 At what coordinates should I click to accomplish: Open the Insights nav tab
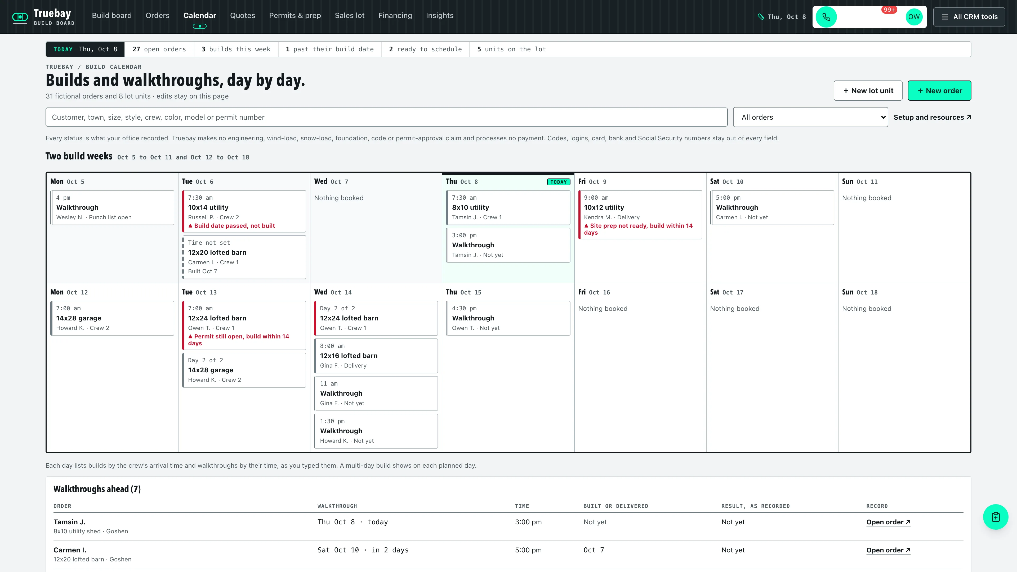[x=439, y=15]
